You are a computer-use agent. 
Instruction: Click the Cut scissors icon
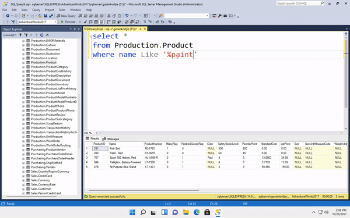pyautogui.click(x=108, y=16)
